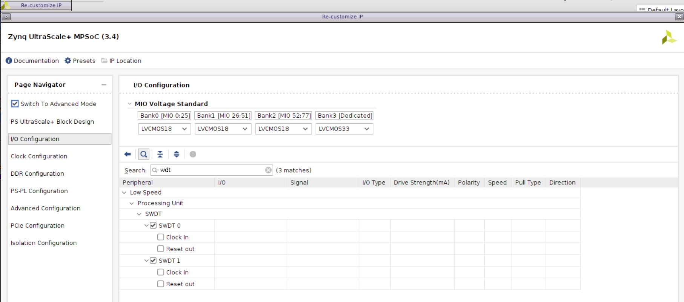Open Bank3 LVCMOS33 dropdown
This screenshot has height=302, width=684.
tap(344, 129)
